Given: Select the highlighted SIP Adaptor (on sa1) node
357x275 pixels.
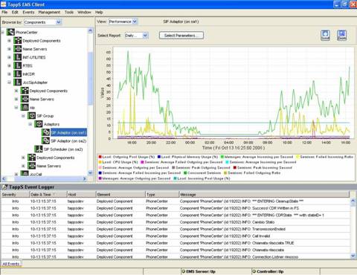Looking at the screenshot, I should tap(68, 132).
